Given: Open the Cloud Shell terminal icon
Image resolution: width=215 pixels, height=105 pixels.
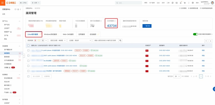Looking at the screenshot, I should pyautogui.click(x=176, y=3).
